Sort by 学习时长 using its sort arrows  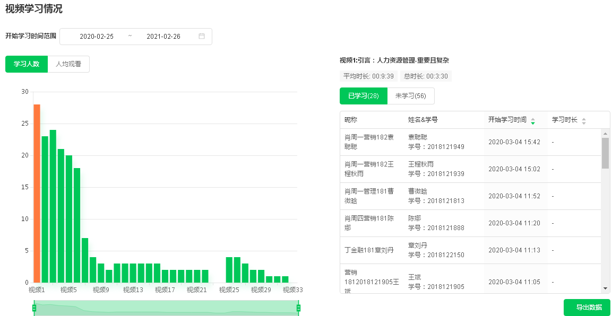pyautogui.click(x=584, y=120)
